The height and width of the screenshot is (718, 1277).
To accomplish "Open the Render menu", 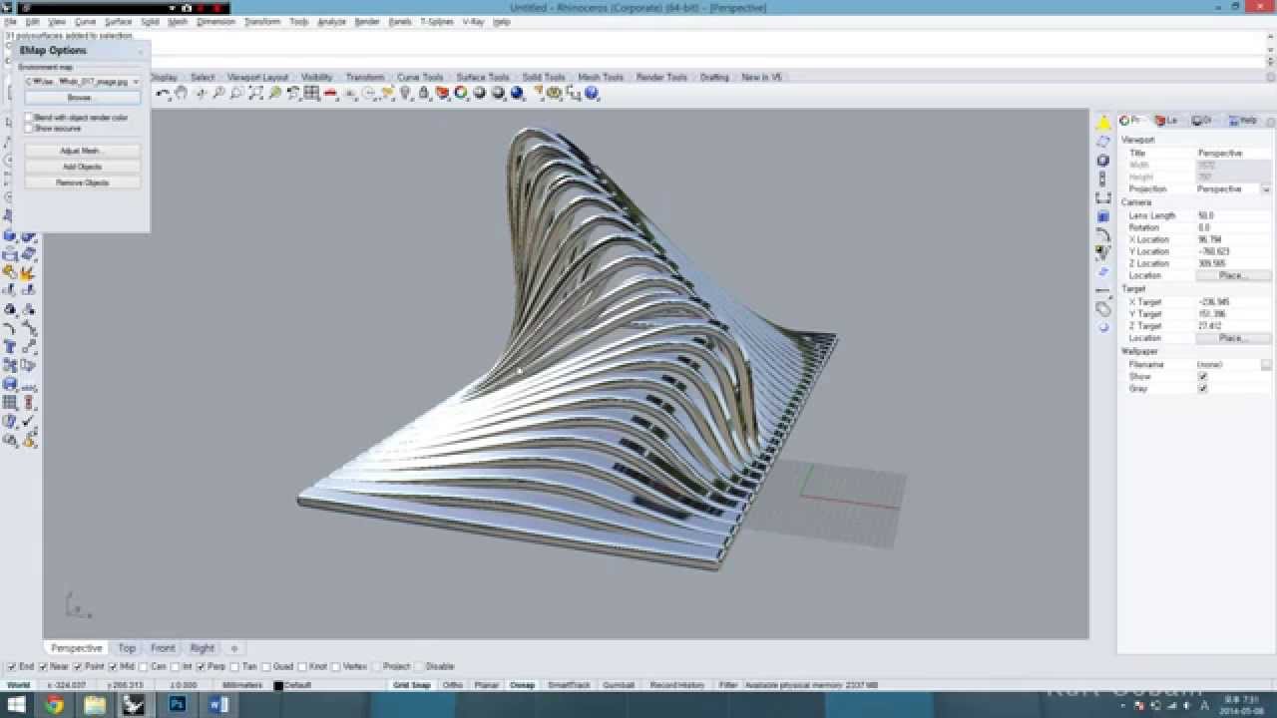I will [367, 21].
